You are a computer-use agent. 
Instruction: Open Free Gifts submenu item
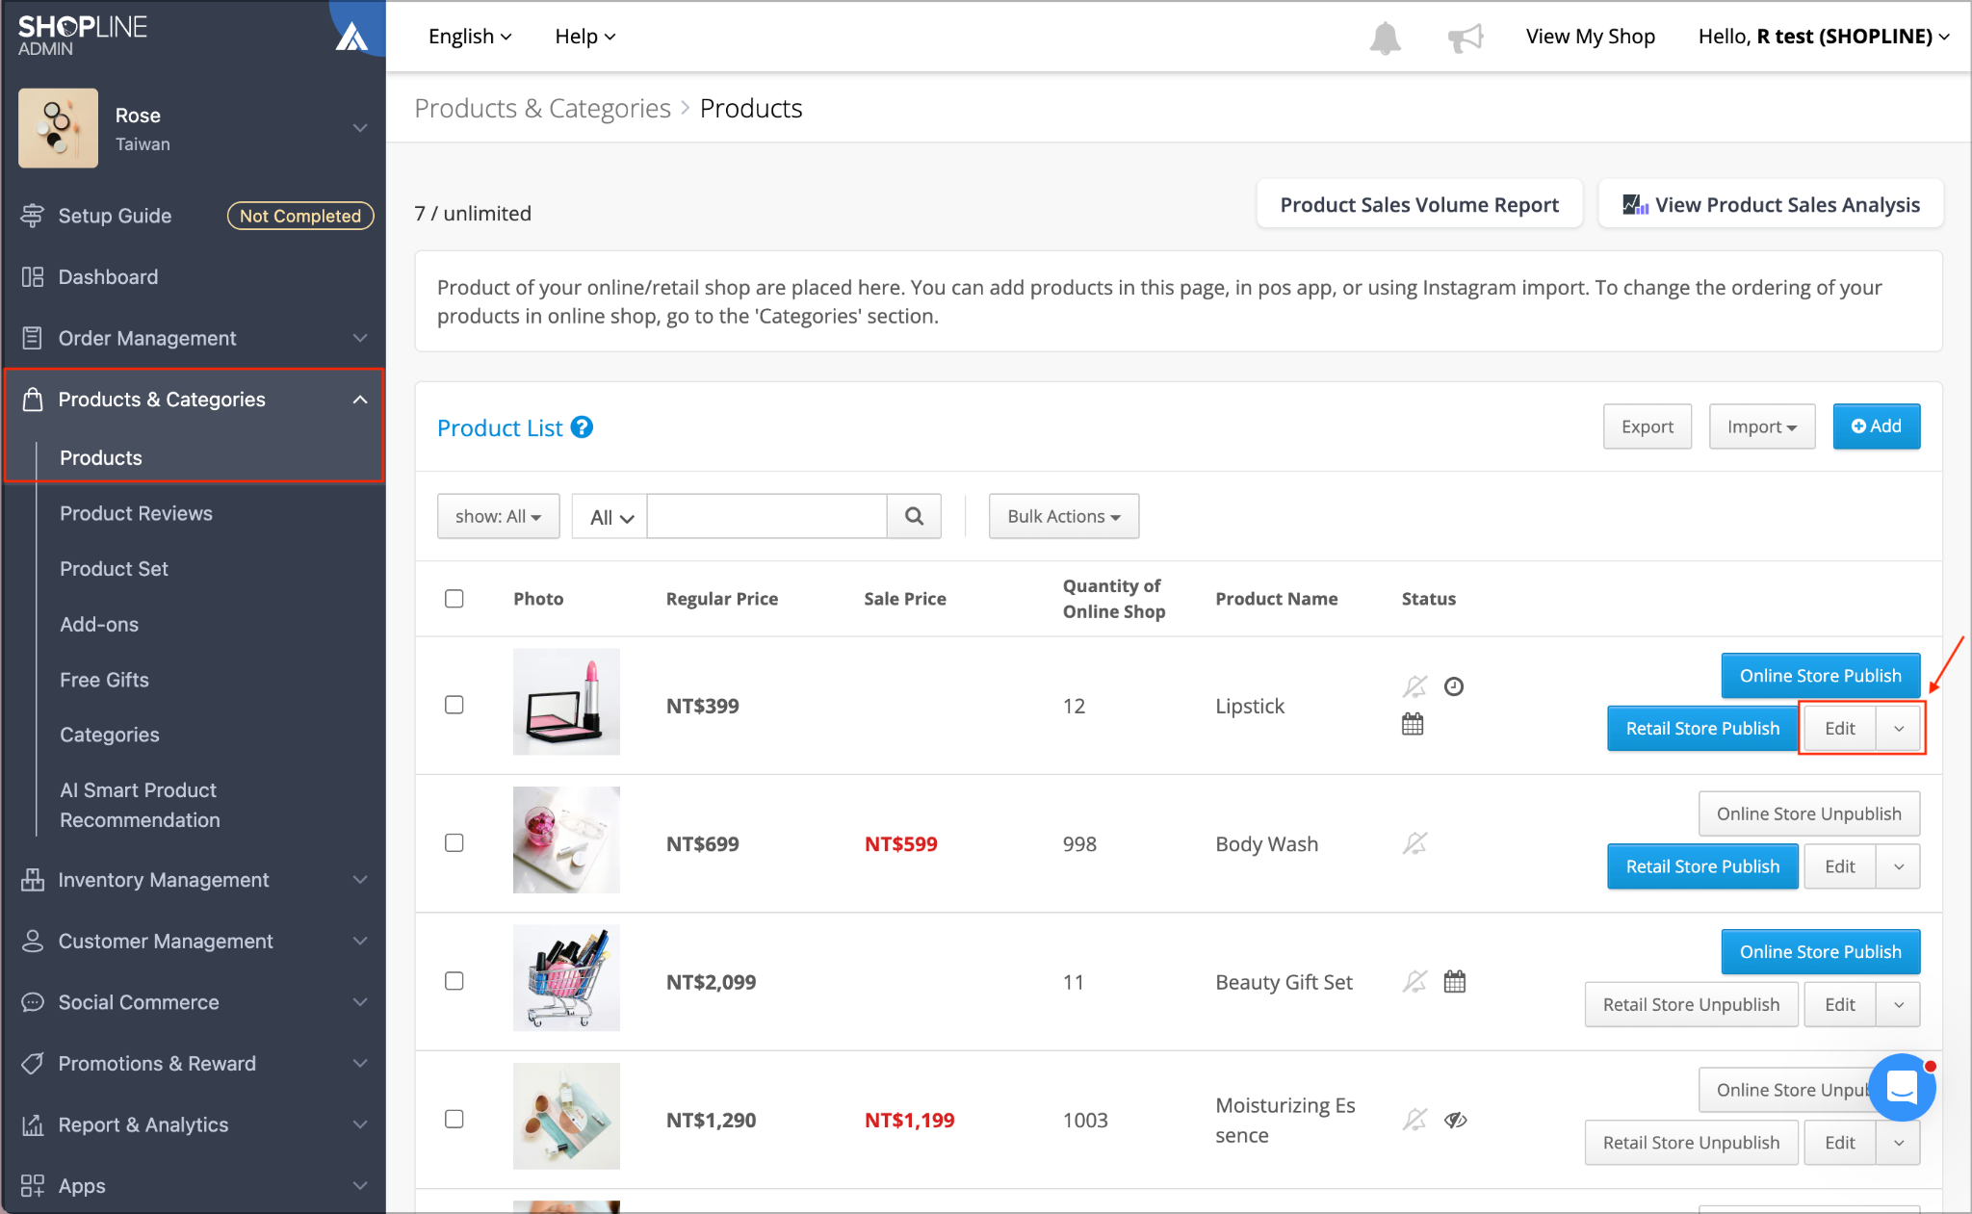click(x=104, y=680)
